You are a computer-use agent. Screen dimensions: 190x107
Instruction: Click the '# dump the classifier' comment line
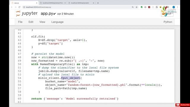(x=78, y=67)
